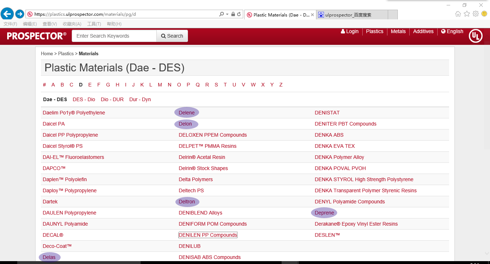
Task: Open DENYL Polyamide Compounds link
Action: tap(350, 202)
